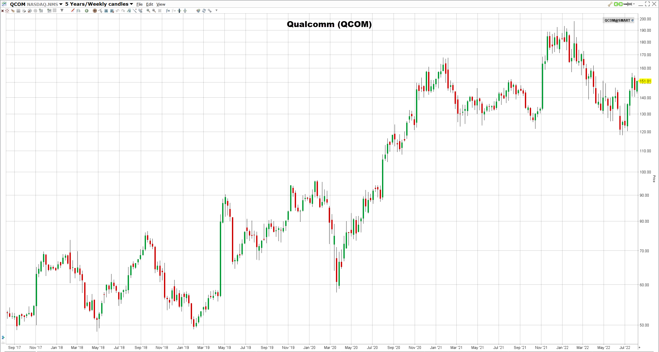Click the 100.00 price axis label

[645, 172]
